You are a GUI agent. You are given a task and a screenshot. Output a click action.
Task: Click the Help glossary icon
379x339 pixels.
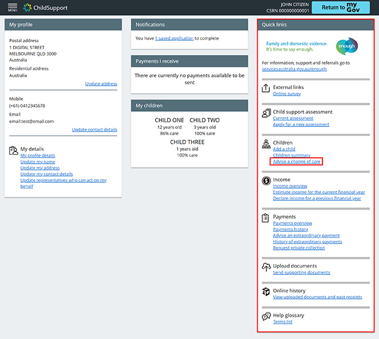[266, 316]
